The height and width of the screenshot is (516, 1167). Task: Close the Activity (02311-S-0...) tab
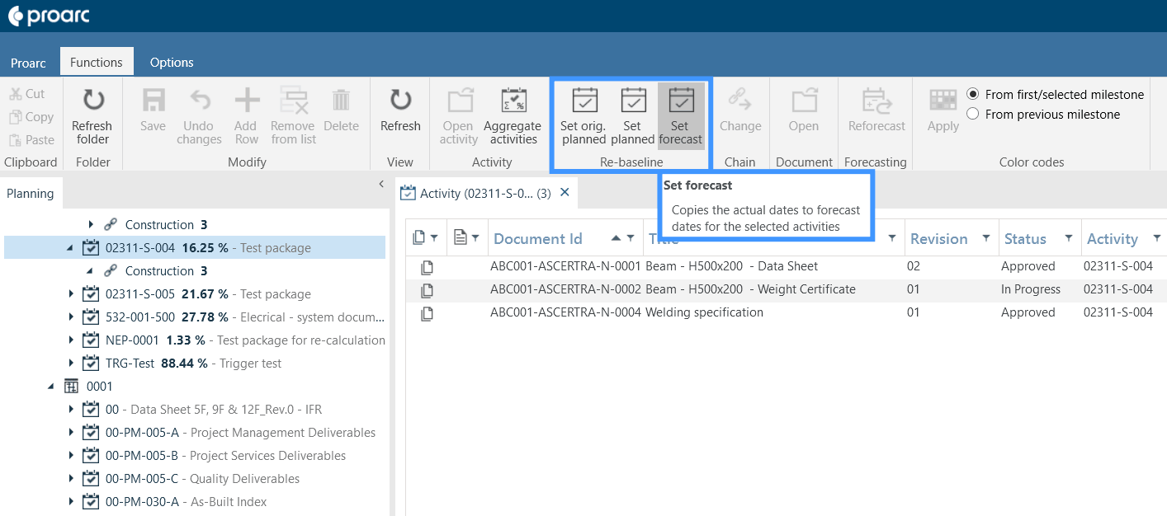click(565, 192)
